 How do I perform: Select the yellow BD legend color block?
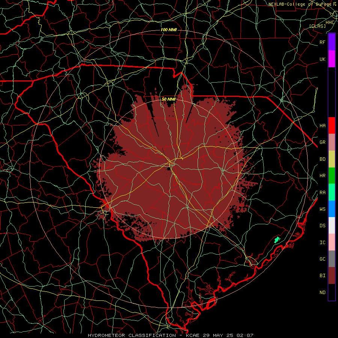point(332,159)
